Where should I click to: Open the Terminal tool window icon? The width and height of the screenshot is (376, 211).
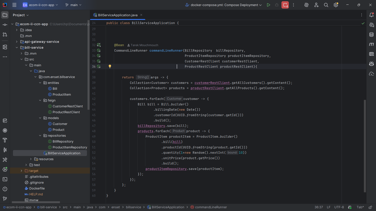pyautogui.click(x=5, y=179)
